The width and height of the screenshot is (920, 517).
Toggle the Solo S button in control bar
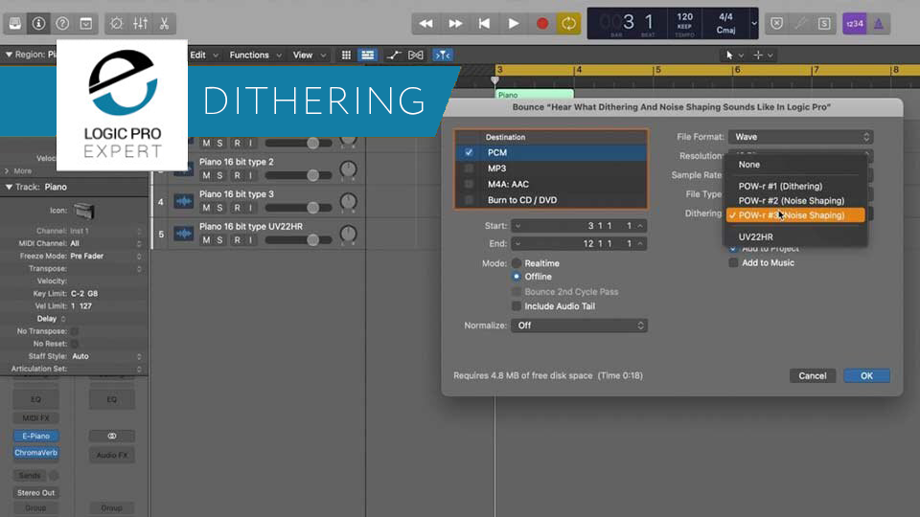[x=824, y=23]
